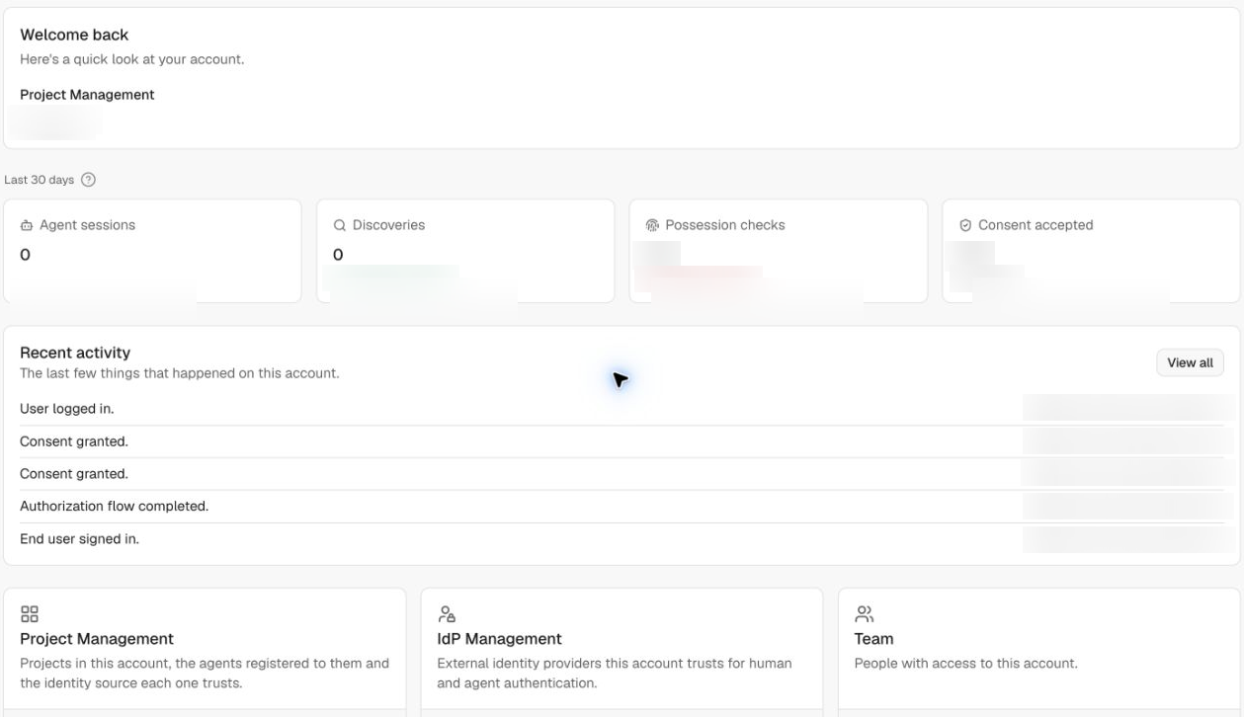The height and width of the screenshot is (717, 1244).
Task: Open View all recent activity
Action: pos(1190,362)
